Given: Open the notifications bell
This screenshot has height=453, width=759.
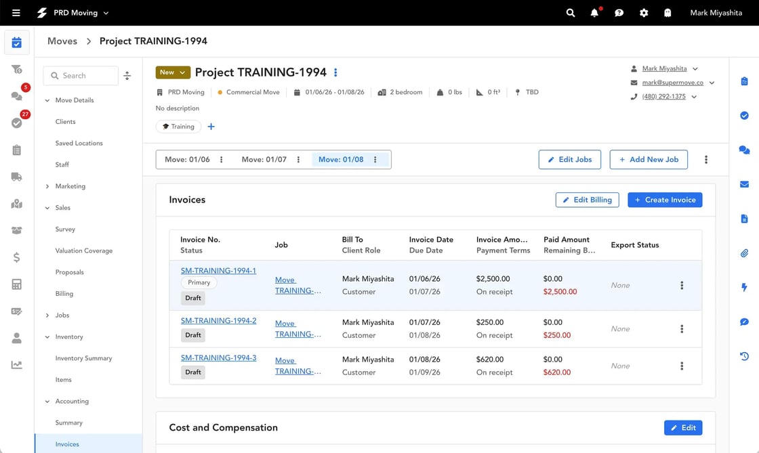Looking at the screenshot, I should tap(594, 13).
